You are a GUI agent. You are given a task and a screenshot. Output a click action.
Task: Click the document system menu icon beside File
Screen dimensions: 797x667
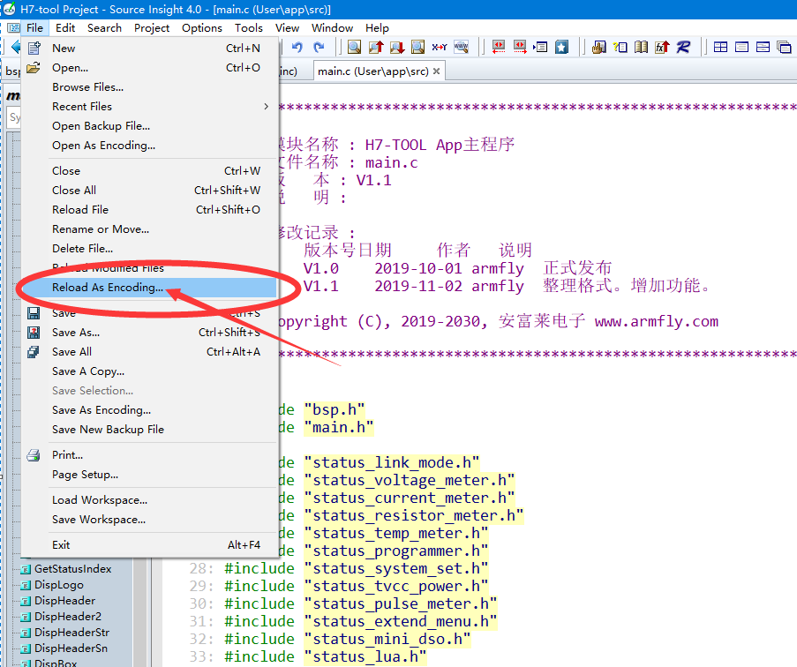13,28
